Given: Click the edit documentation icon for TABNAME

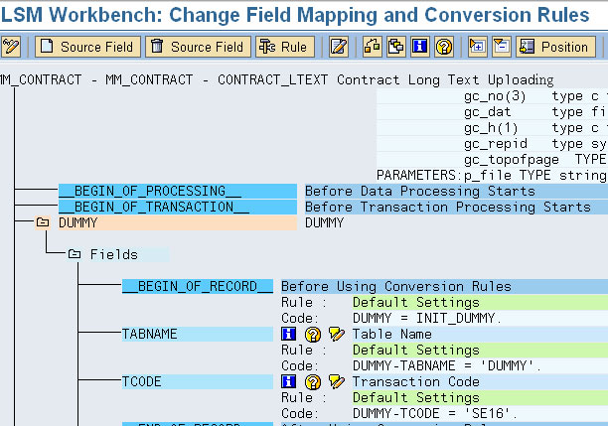Looking at the screenshot, I should [x=337, y=334].
